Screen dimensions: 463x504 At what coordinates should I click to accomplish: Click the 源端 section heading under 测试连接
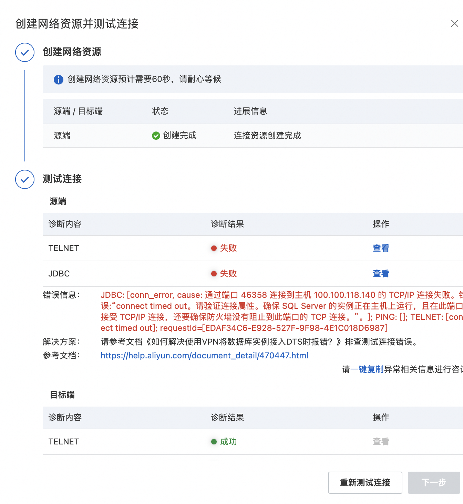[x=58, y=201]
